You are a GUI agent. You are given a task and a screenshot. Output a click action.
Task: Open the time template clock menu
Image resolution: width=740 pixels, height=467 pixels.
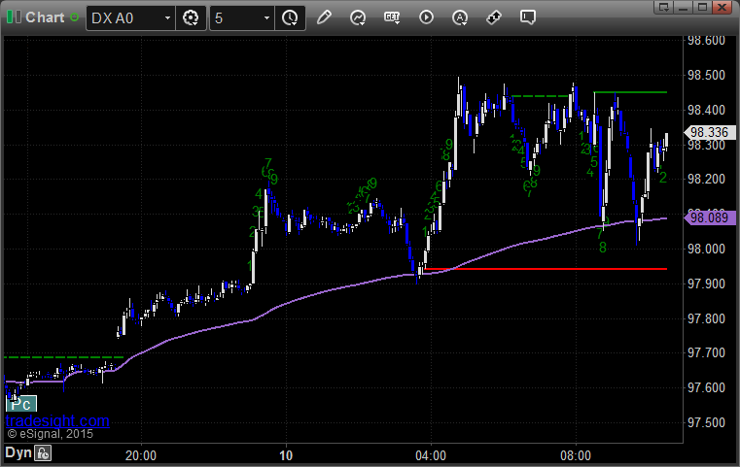pyautogui.click(x=290, y=17)
